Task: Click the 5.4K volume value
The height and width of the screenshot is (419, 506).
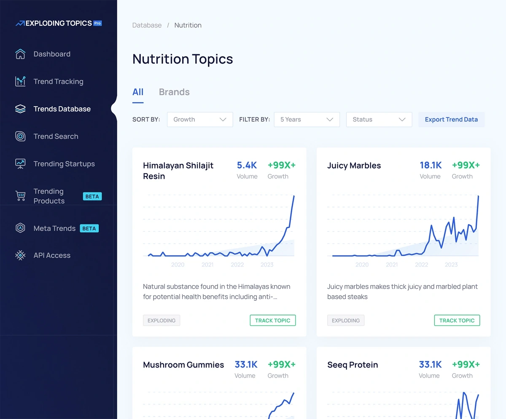Action: pos(247,165)
